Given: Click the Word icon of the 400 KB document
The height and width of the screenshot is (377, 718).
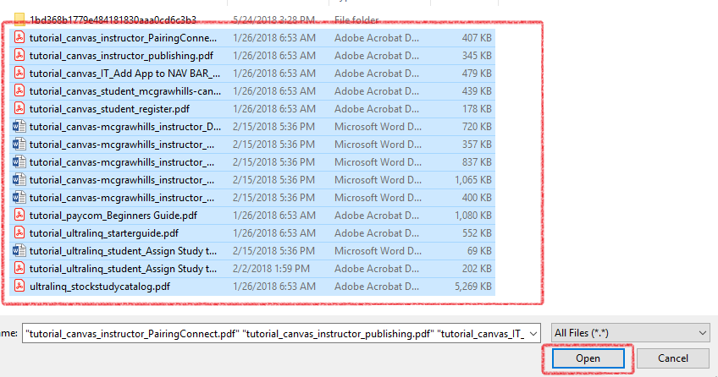Looking at the screenshot, I should click(19, 198).
